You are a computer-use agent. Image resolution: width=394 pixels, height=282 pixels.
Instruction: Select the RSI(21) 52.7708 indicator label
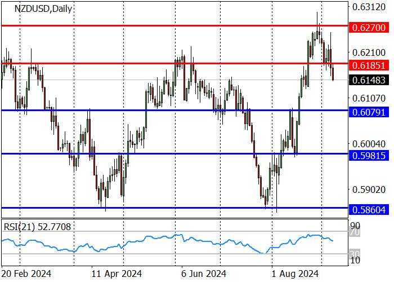point(38,227)
